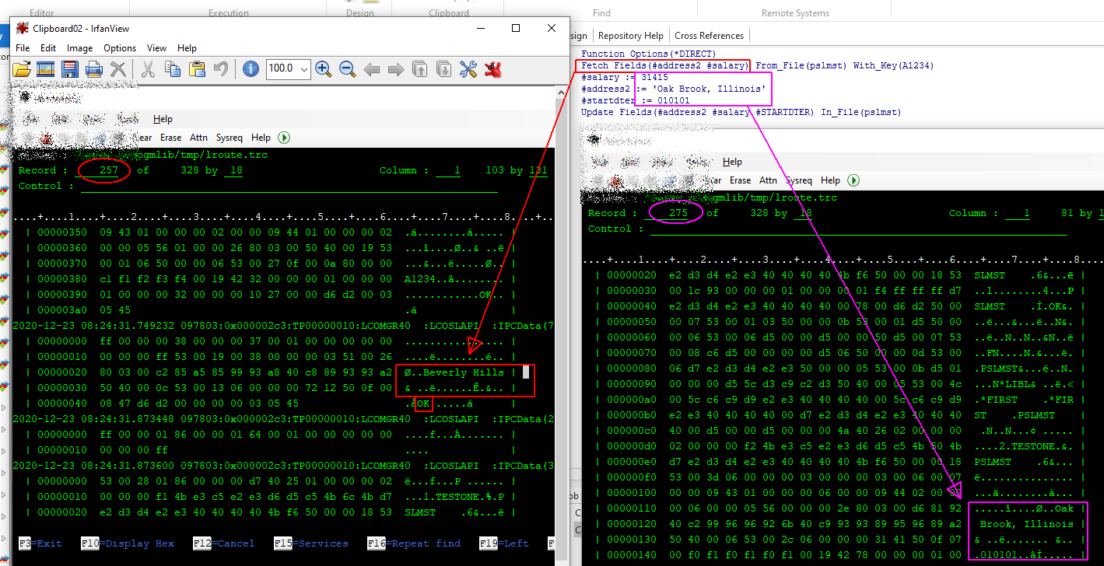This screenshot has width=1104, height=566.
Task: Click the Open file icon in IrfanView
Action: click(22, 68)
